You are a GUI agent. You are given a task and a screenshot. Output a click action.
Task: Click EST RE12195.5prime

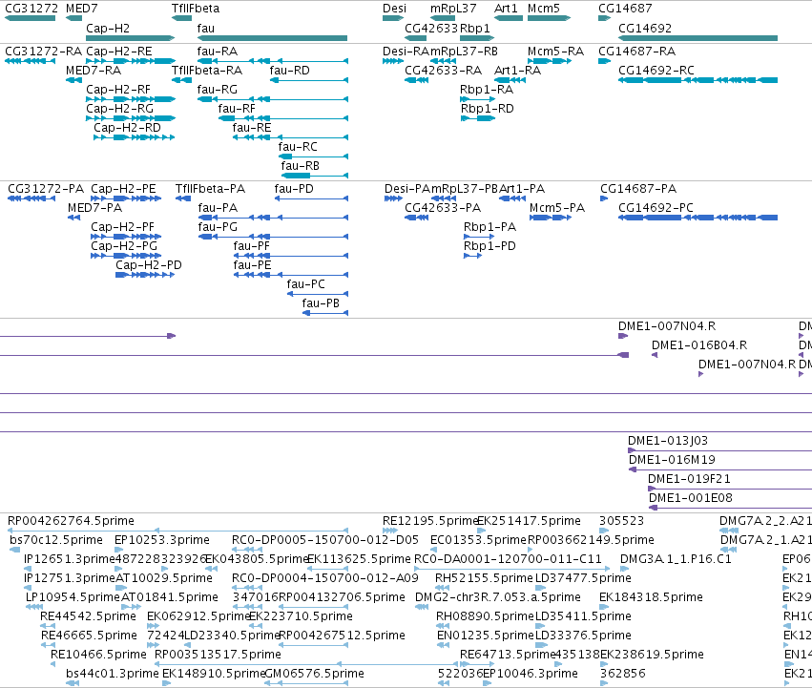tap(429, 521)
